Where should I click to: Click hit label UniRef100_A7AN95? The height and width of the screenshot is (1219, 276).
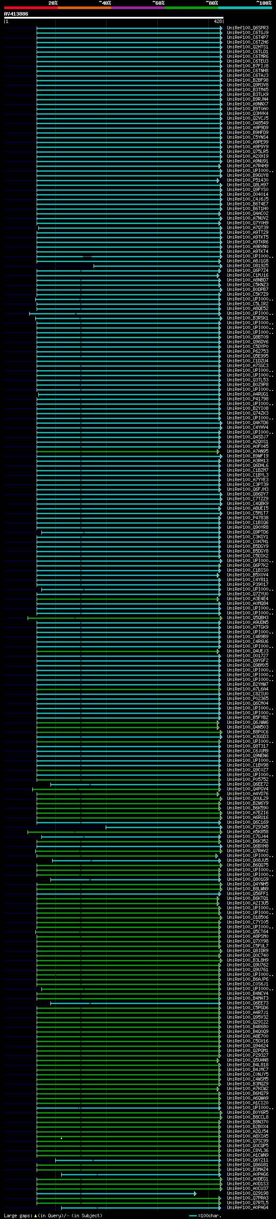click(x=248, y=451)
